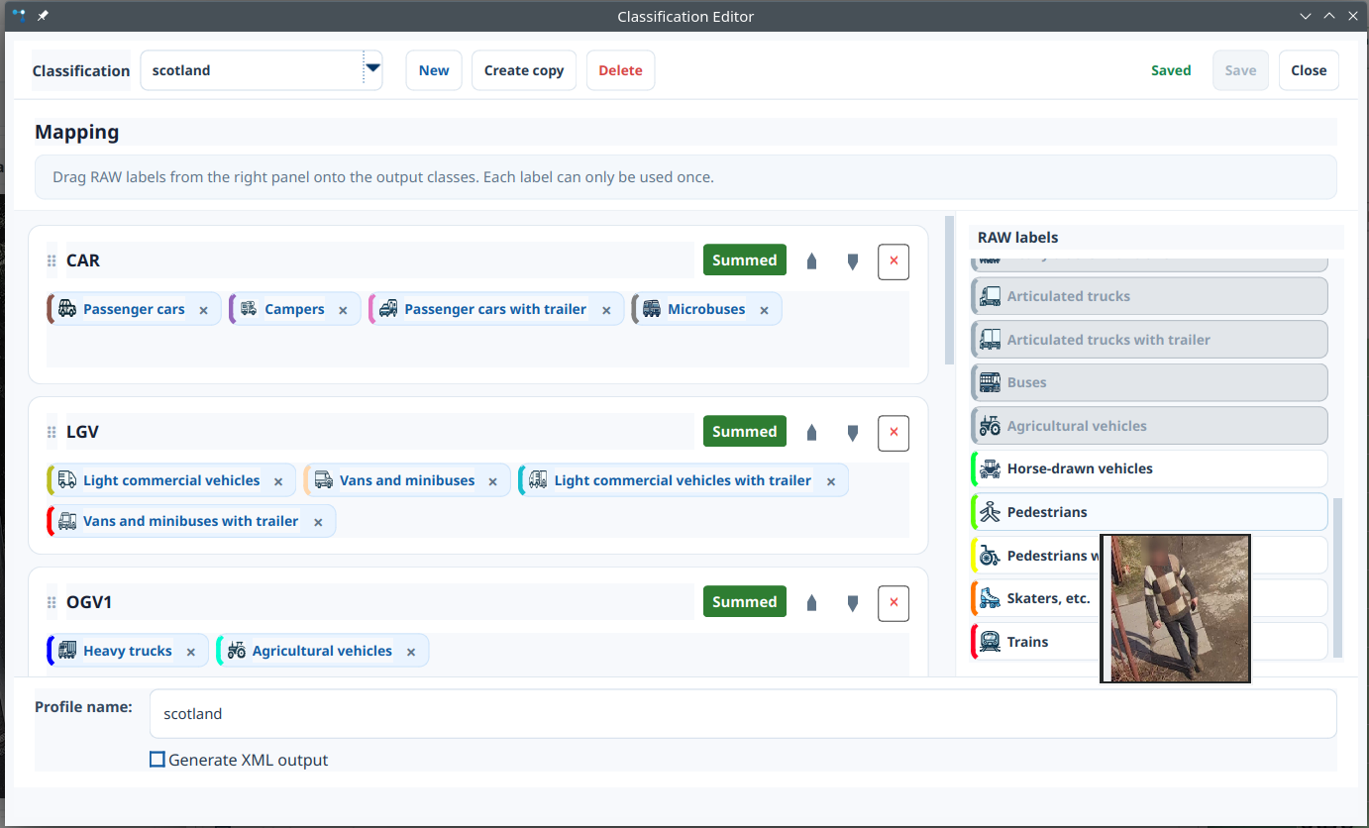Delete the CAR output class
The width and height of the screenshot is (1369, 828).
click(x=894, y=261)
